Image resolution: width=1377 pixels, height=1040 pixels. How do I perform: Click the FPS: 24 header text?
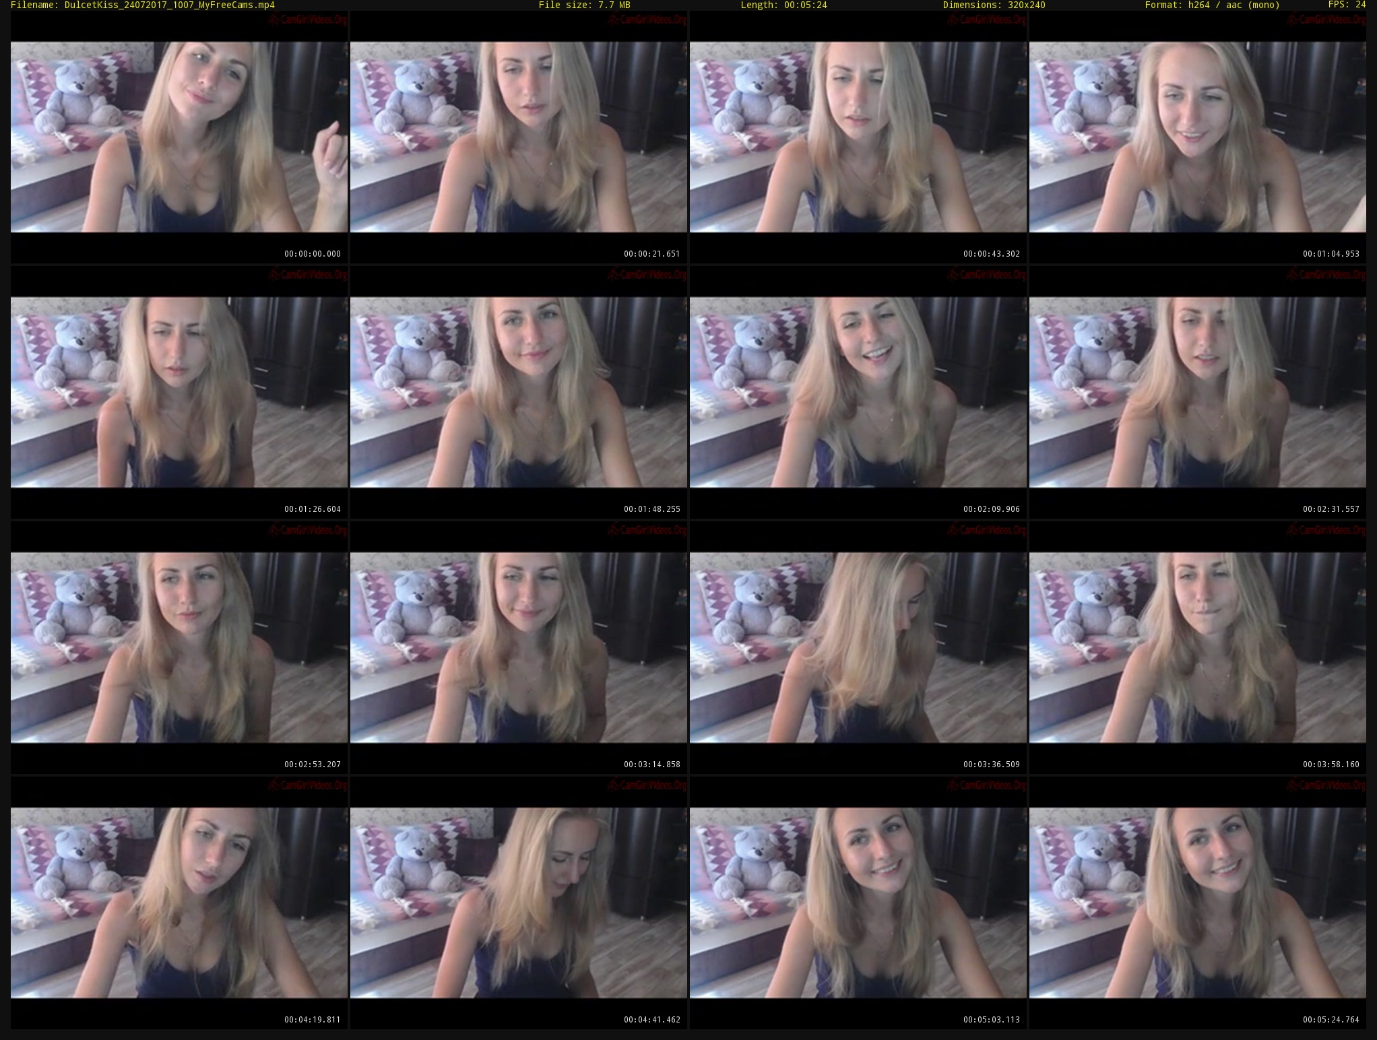pos(1347,5)
